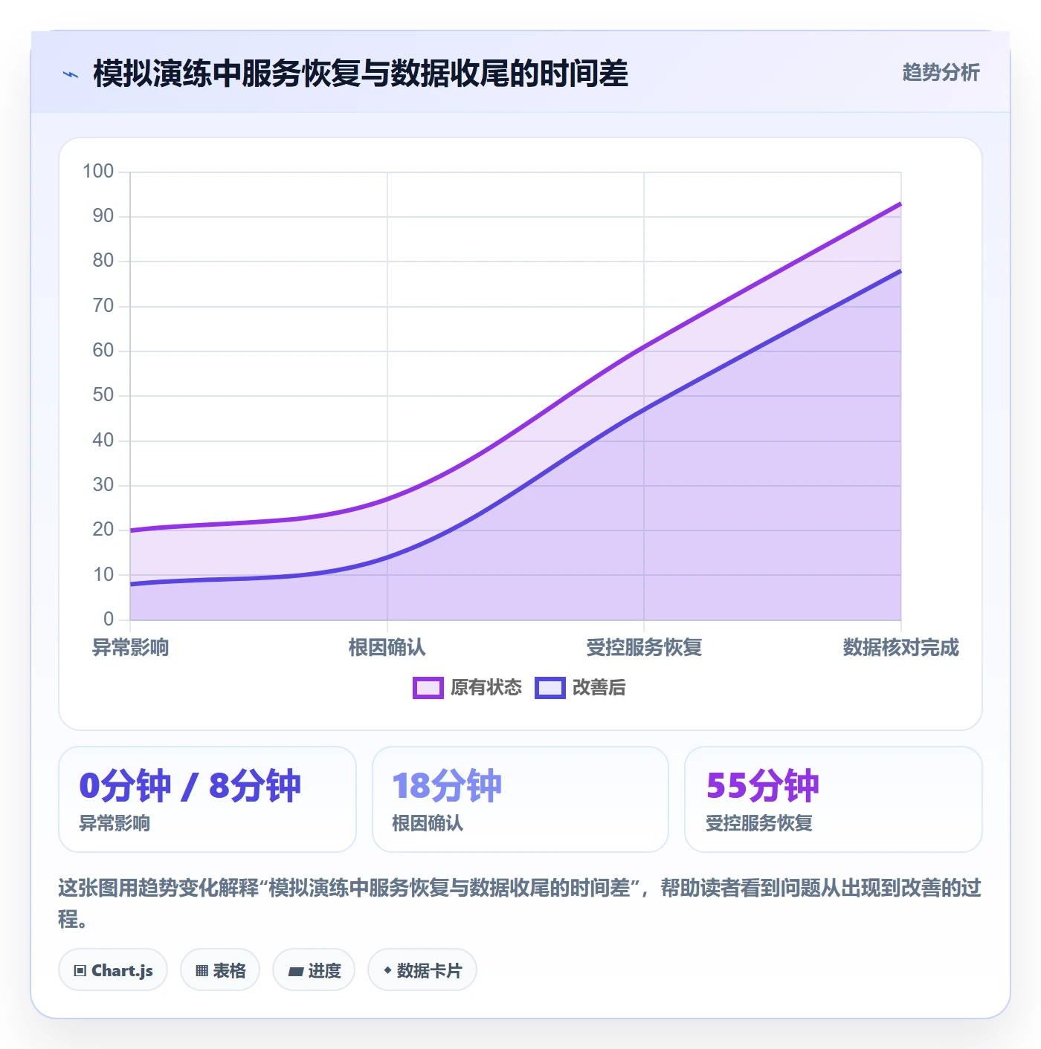The image size is (1041, 1049).
Task: Click the 数据核对完成 x-axis label
Action: tap(901, 648)
